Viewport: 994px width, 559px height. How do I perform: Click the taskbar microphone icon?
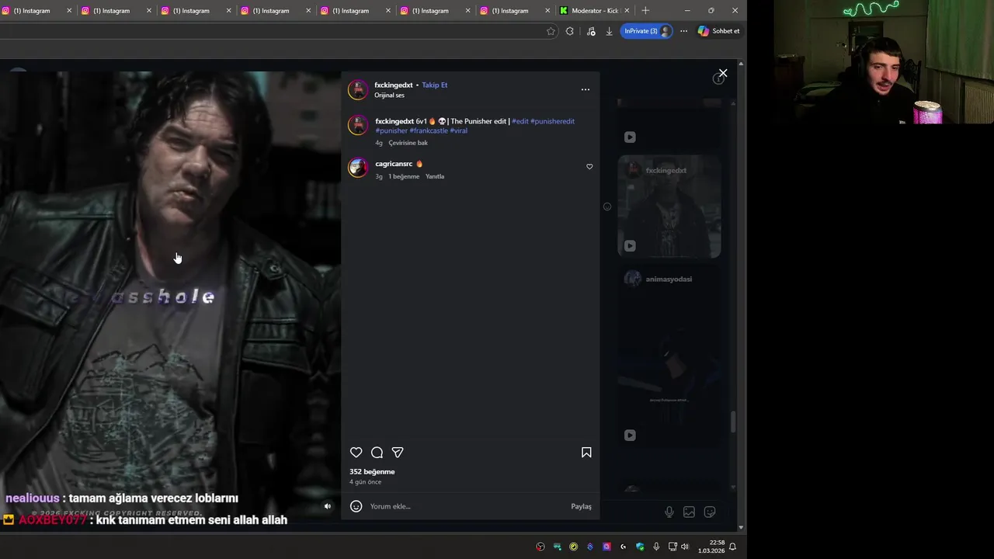coord(656,547)
